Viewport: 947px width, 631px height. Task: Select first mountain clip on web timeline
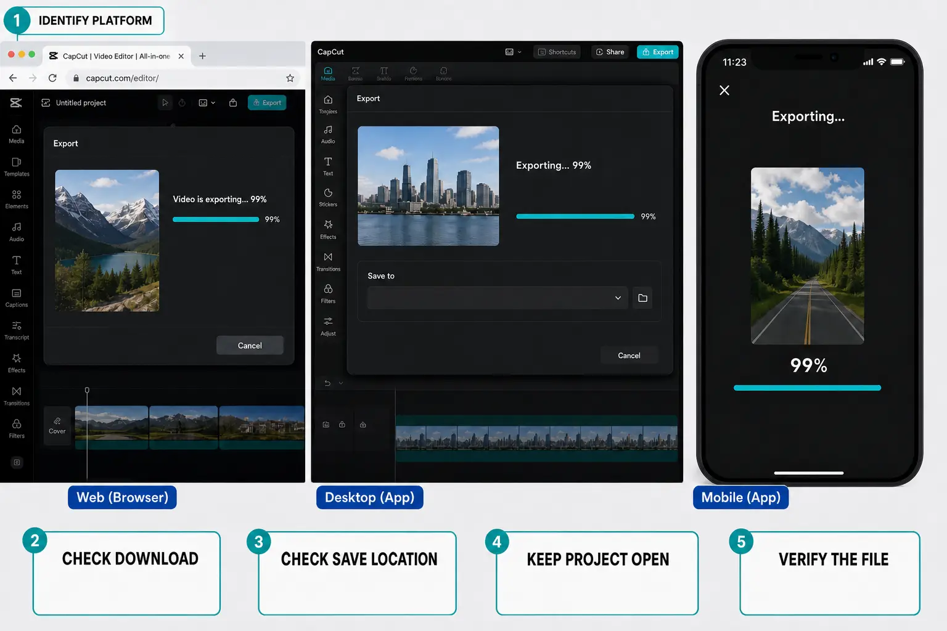coord(112,427)
